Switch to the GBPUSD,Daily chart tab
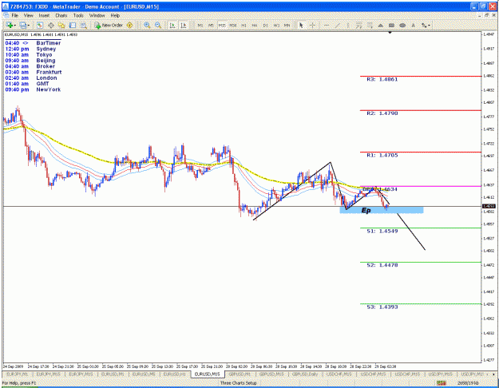The width and height of the screenshot is (499, 388). coord(304,374)
